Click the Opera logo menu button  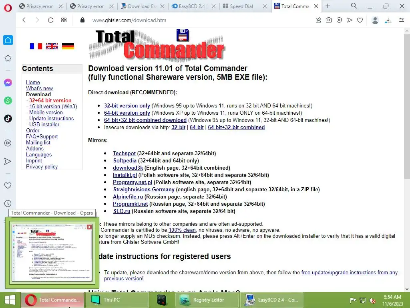point(8,8)
